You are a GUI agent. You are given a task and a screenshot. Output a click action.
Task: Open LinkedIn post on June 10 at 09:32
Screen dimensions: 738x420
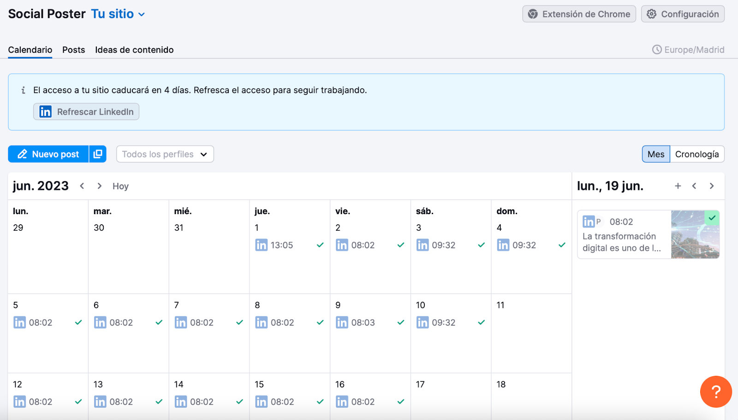(451, 322)
